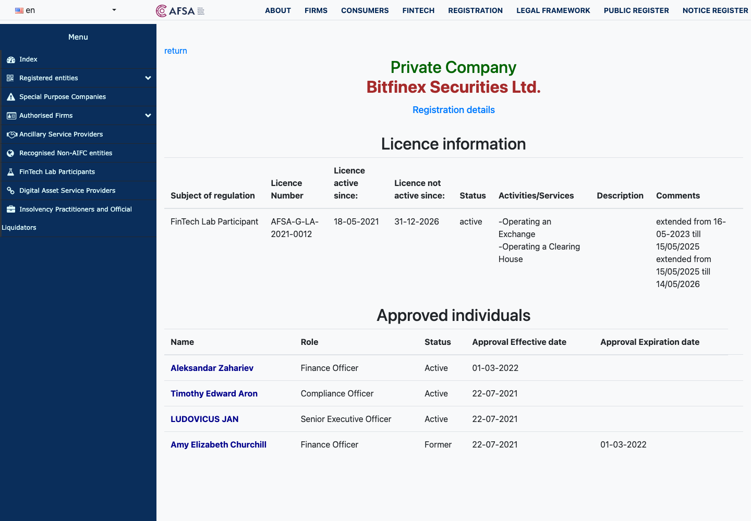Click the Description column header
The image size is (751, 521).
620,195
